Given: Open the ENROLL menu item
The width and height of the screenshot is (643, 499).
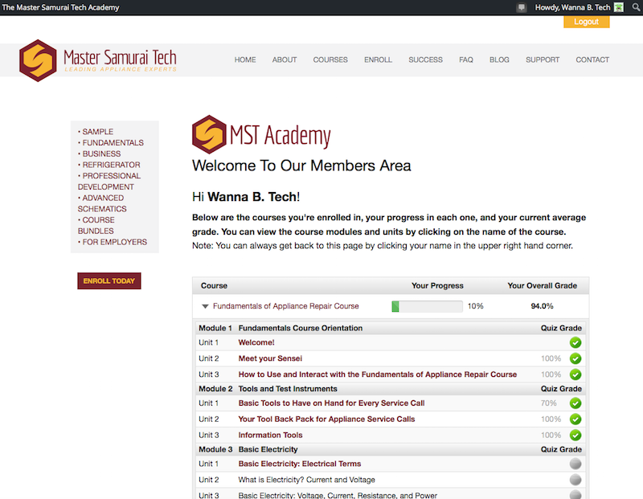Looking at the screenshot, I should [378, 59].
